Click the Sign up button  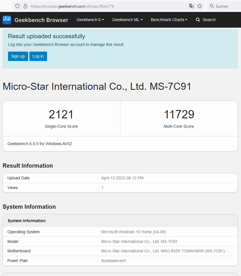pos(18,56)
